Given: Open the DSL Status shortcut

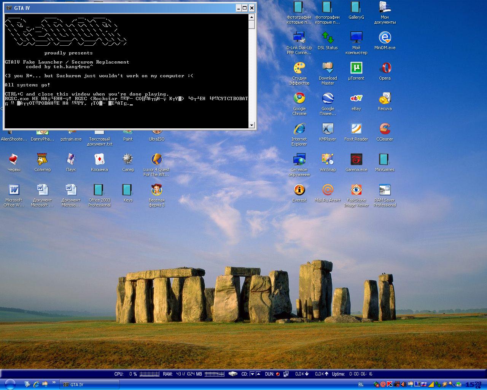Looking at the screenshot, I should click(328, 41).
